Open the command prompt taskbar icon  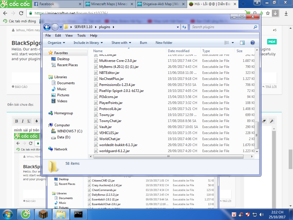(x=78, y=214)
